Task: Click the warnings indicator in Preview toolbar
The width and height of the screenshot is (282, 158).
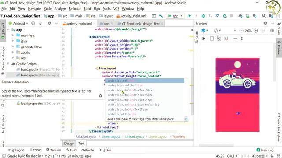Action: coord(272,31)
